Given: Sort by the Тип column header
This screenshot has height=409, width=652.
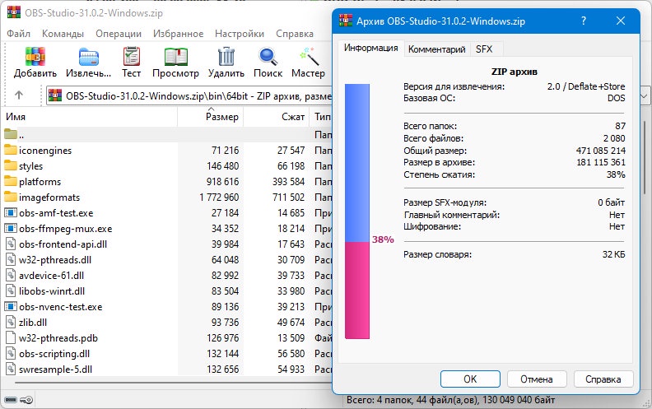Looking at the screenshot, I should pyautogui.click(x=321, y=117).
